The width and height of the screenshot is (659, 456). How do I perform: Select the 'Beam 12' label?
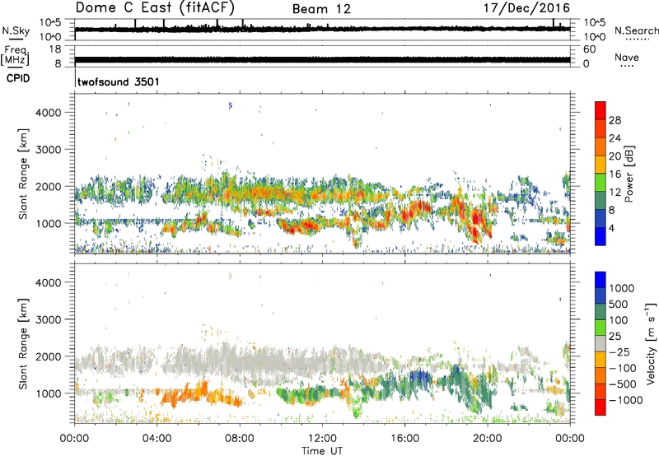point(321,9)
